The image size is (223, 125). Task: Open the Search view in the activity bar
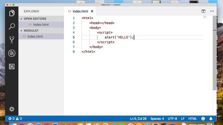click(12, 26)
